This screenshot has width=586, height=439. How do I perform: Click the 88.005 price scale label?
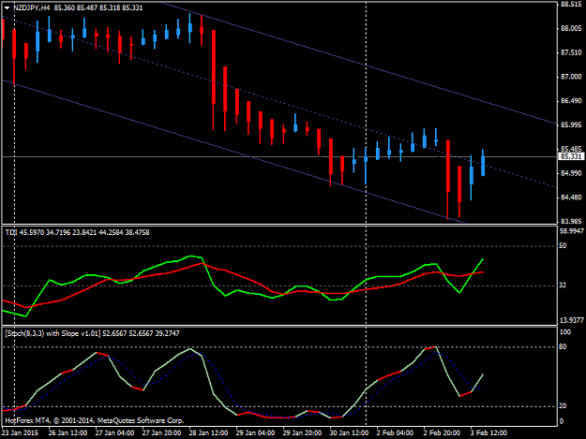tap(571, 28)
